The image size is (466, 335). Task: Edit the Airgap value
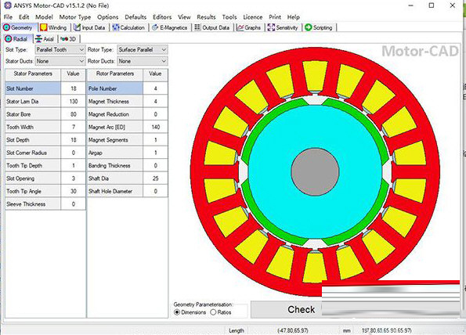click(155, 153)
